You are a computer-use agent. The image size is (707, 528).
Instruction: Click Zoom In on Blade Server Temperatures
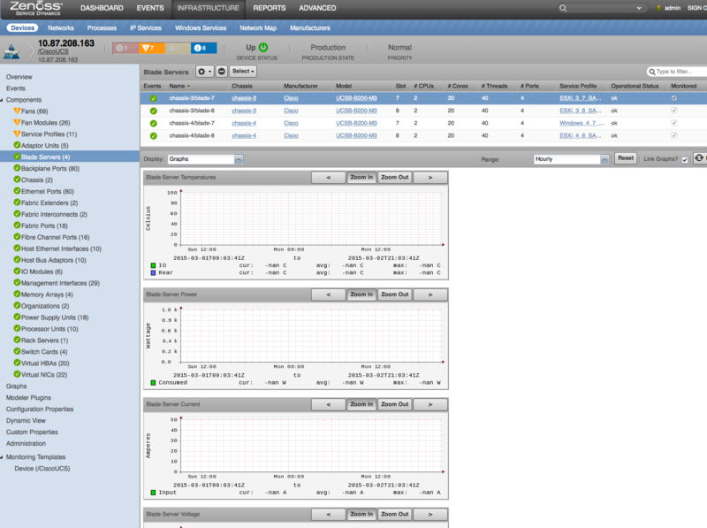(x=361, y=178)
